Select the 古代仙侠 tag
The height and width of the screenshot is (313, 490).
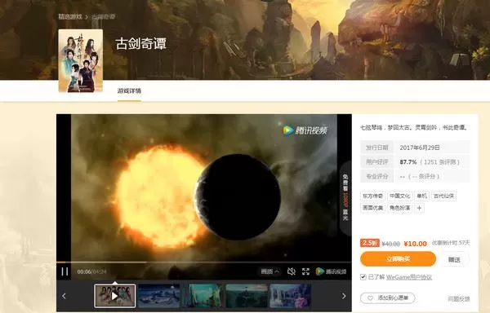444,196
